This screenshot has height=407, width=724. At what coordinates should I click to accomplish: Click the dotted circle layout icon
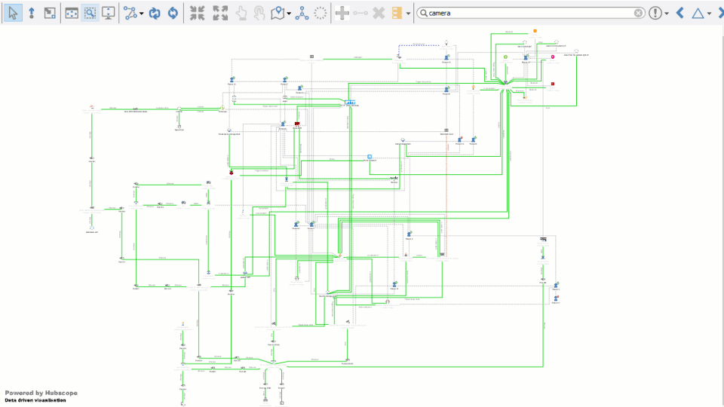coord(320,13)
